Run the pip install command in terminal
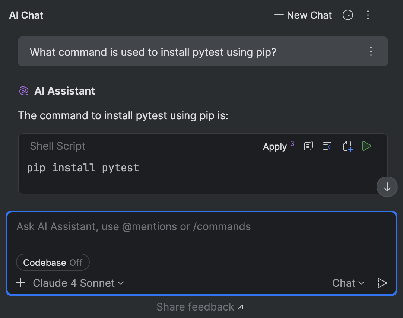 [366, 146]
